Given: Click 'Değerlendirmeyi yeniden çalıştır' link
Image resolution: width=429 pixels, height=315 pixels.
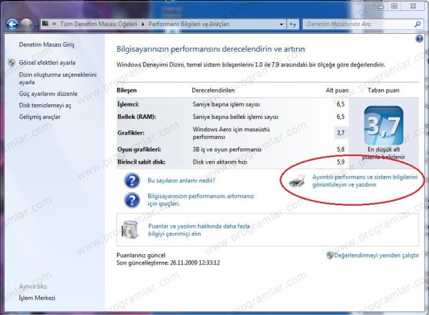Looking at the screenshot, I should 376,256.
